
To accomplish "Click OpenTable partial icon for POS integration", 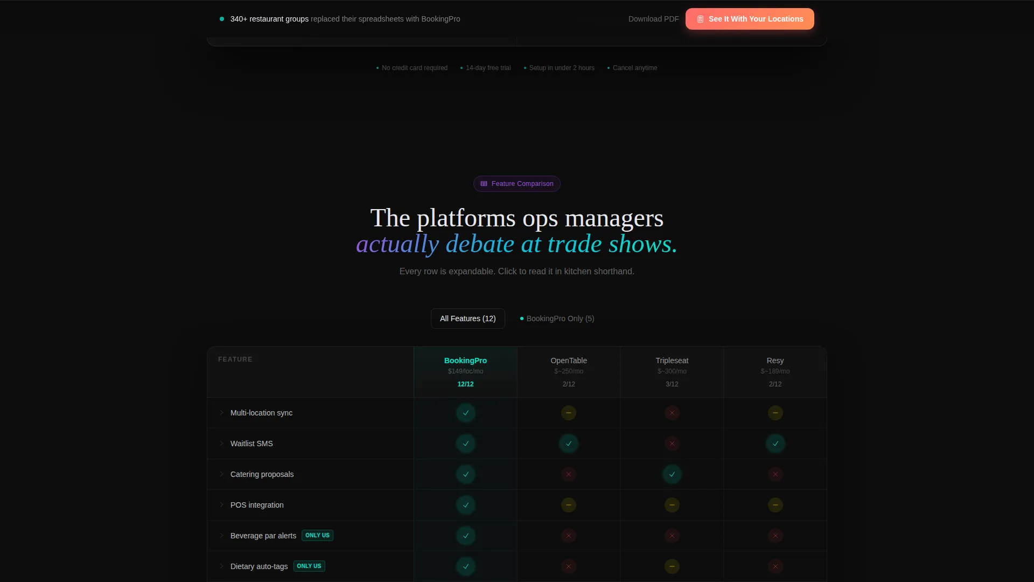I will pos(569,505).
